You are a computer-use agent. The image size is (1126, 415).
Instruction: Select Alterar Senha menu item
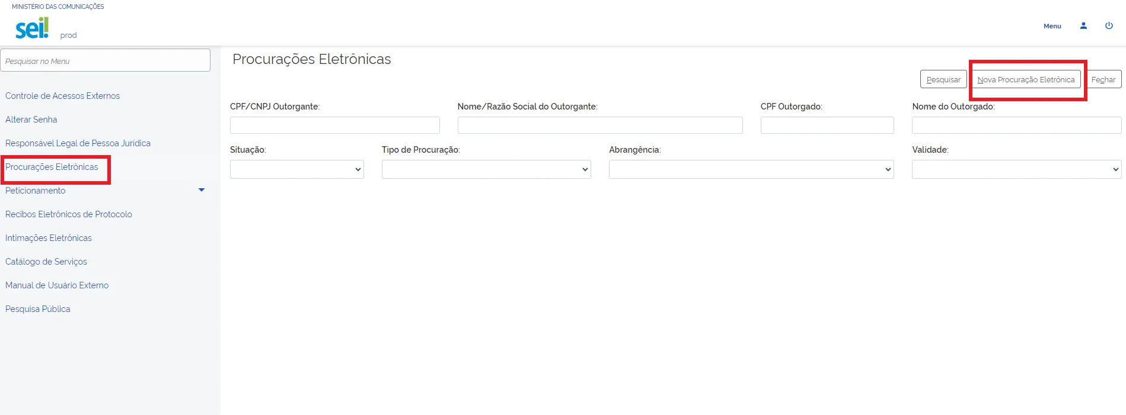(x=31, y=120)
